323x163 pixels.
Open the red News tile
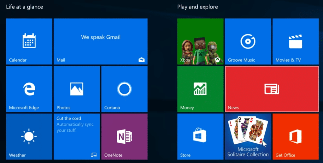click(x=272, y=89)
